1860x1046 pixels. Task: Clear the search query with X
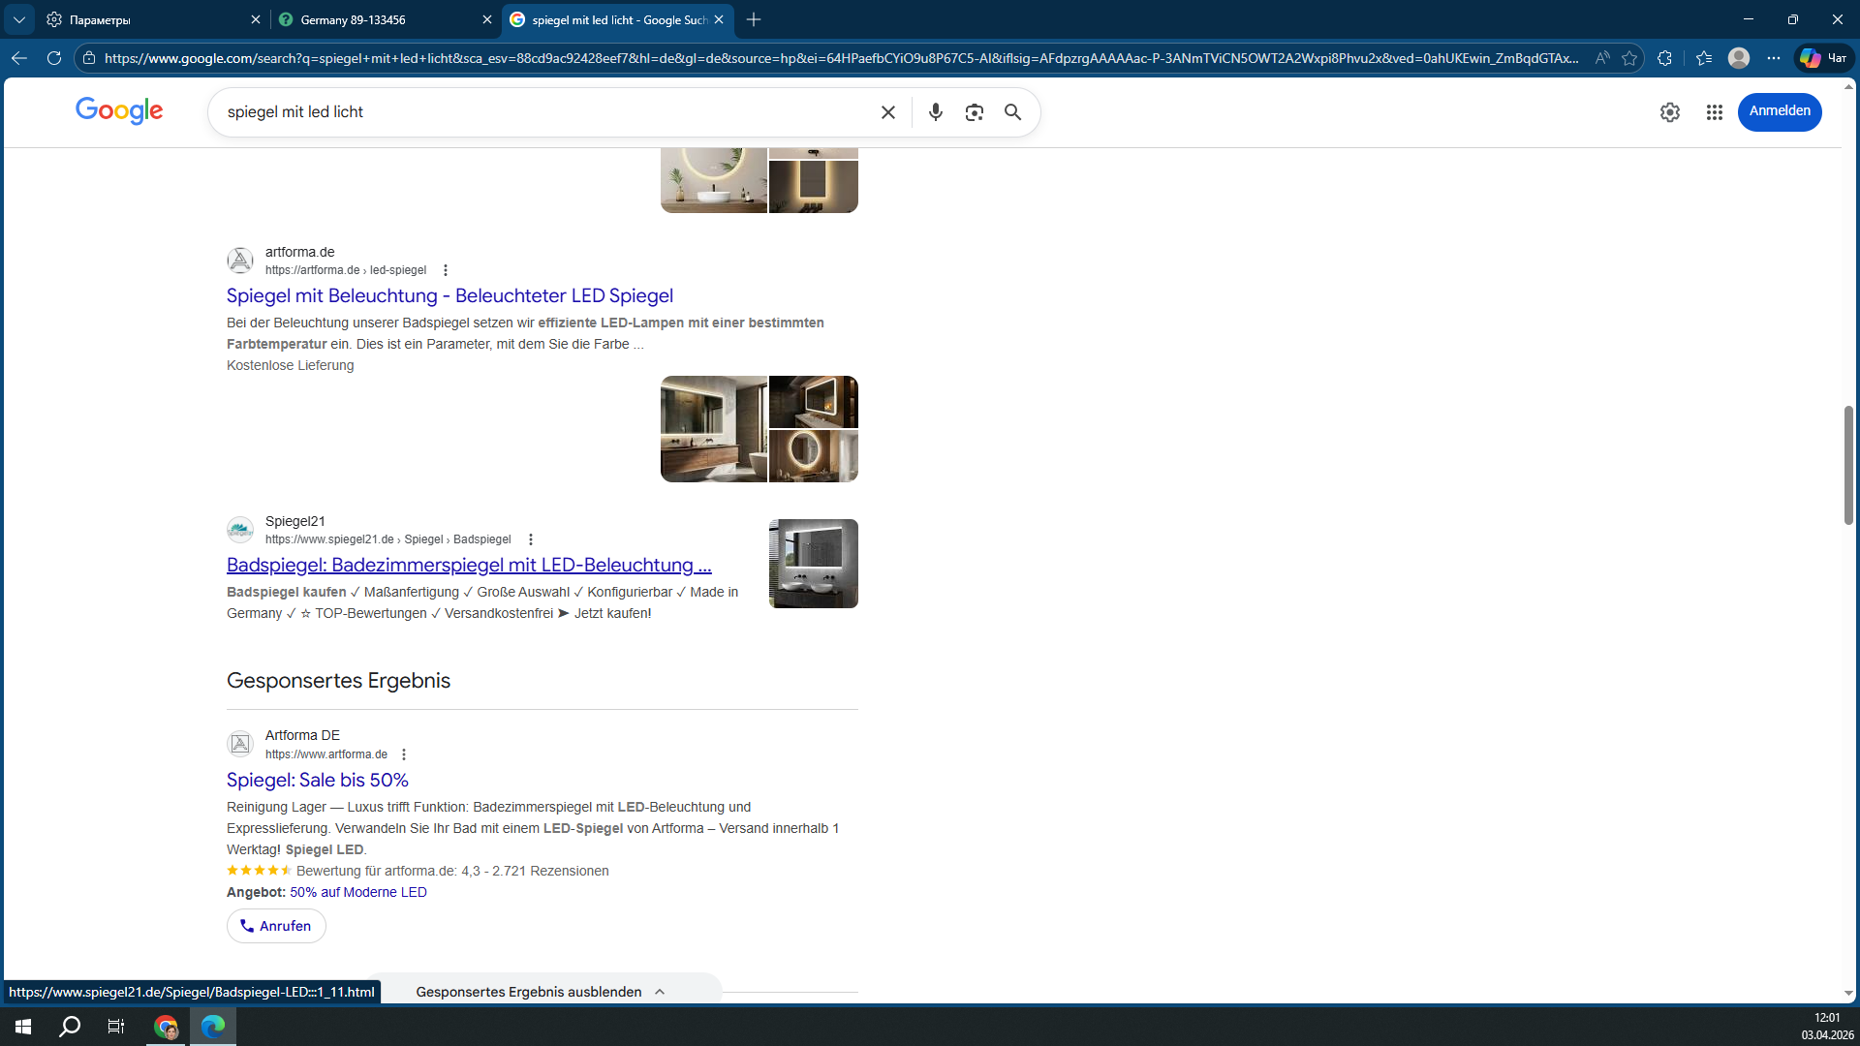coord(887,112)
